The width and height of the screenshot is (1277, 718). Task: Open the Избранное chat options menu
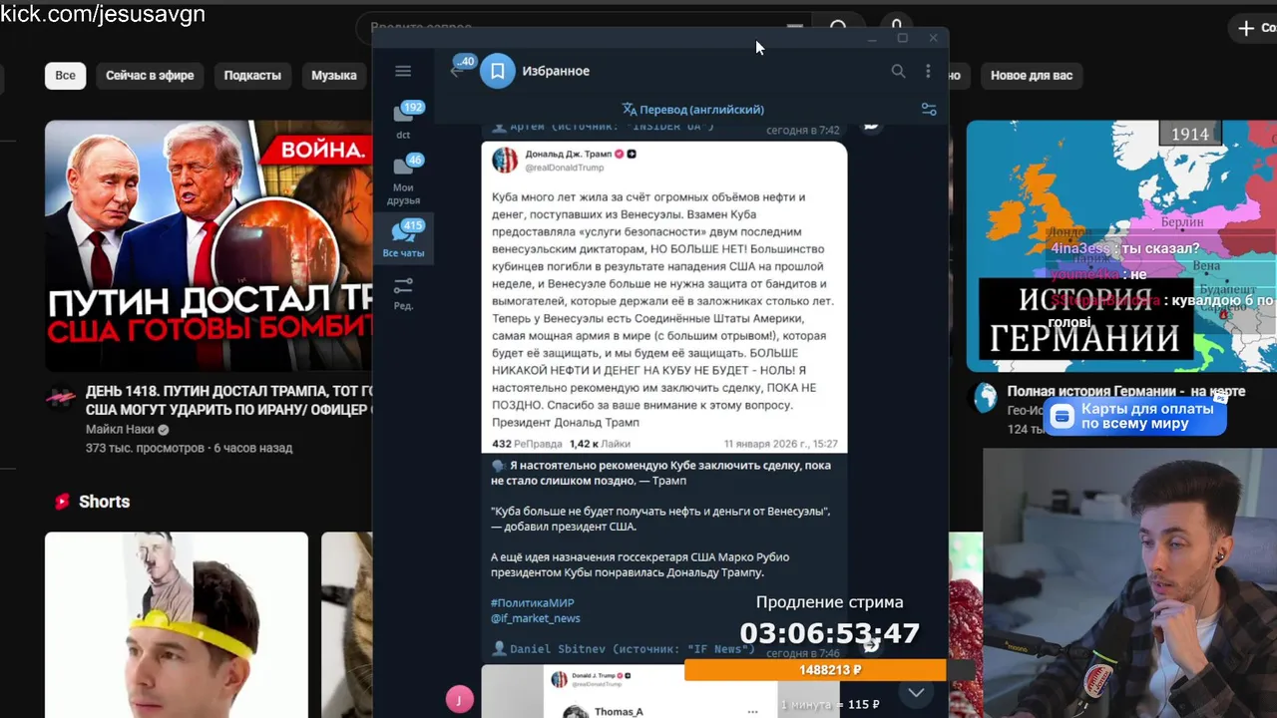[928, 71]
